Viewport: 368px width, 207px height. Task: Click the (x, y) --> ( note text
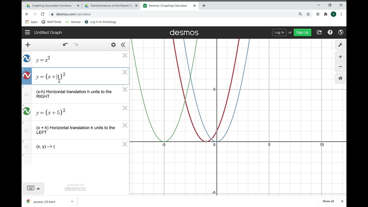[x=45, y=147]
